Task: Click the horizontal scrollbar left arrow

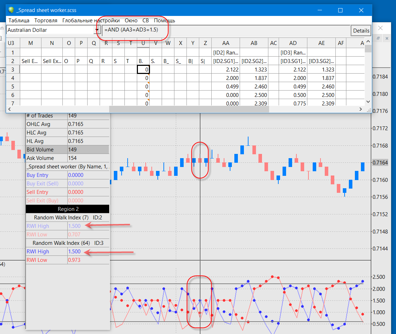Action: pos(9,109)
